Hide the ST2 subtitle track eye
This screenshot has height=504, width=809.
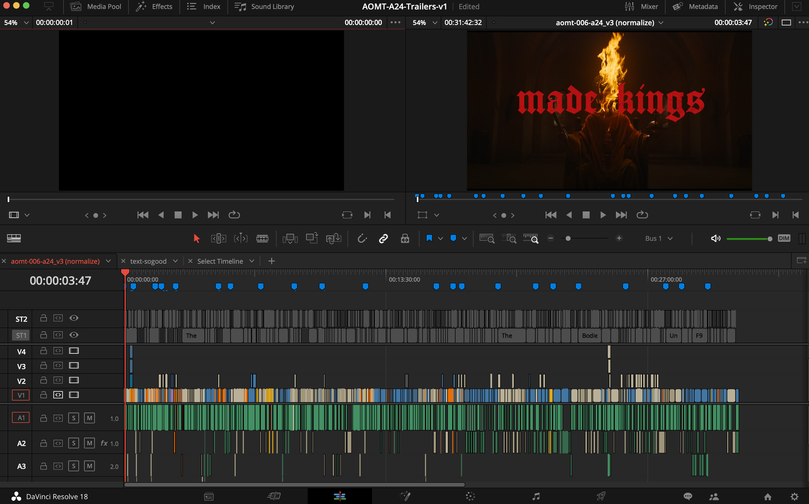(x=74, y=318)
